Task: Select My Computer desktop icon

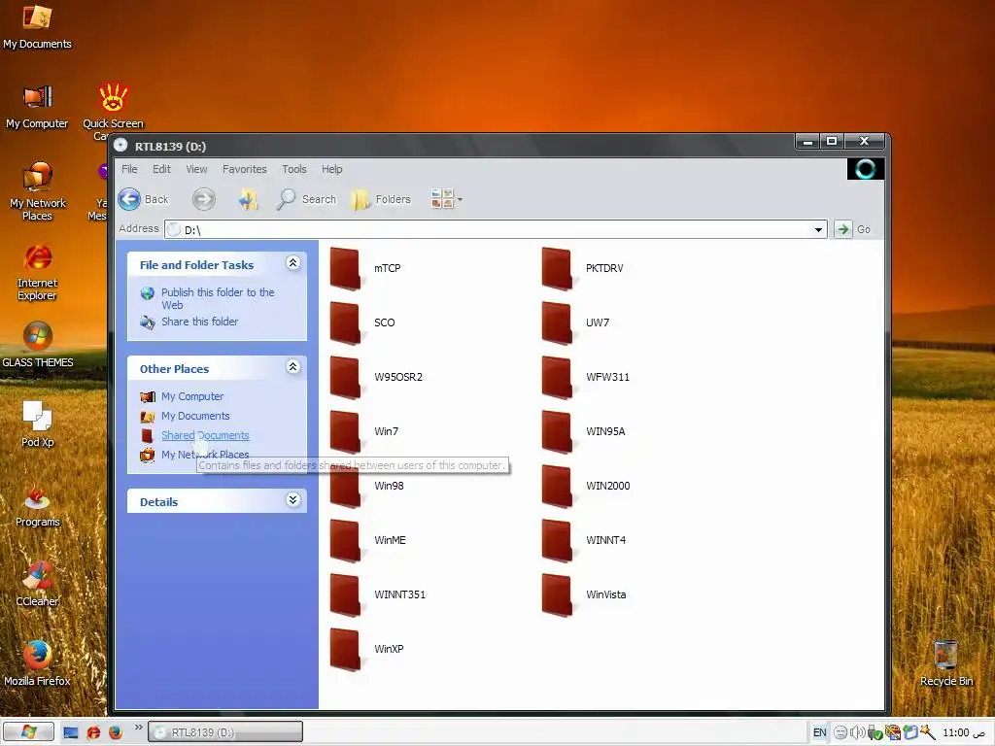Action: 37,107
